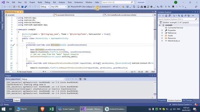Screen dimensions: 200x112
Task: Open the Git menu
Action: tap(26, 2)
